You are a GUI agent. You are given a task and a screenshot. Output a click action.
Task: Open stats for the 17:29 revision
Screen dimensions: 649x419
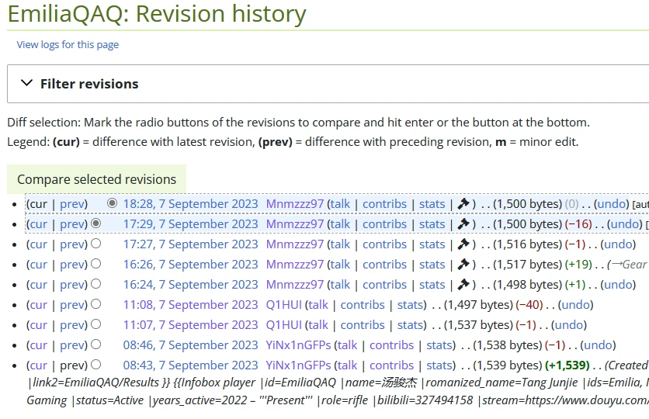pos(432,224)
